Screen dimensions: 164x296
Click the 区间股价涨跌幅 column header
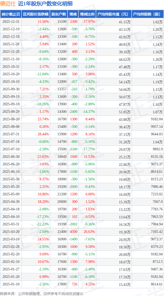coord(36,14)
